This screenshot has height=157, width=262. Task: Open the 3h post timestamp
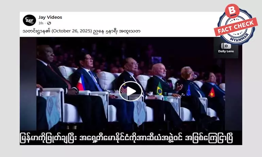(x=41, y=23)
